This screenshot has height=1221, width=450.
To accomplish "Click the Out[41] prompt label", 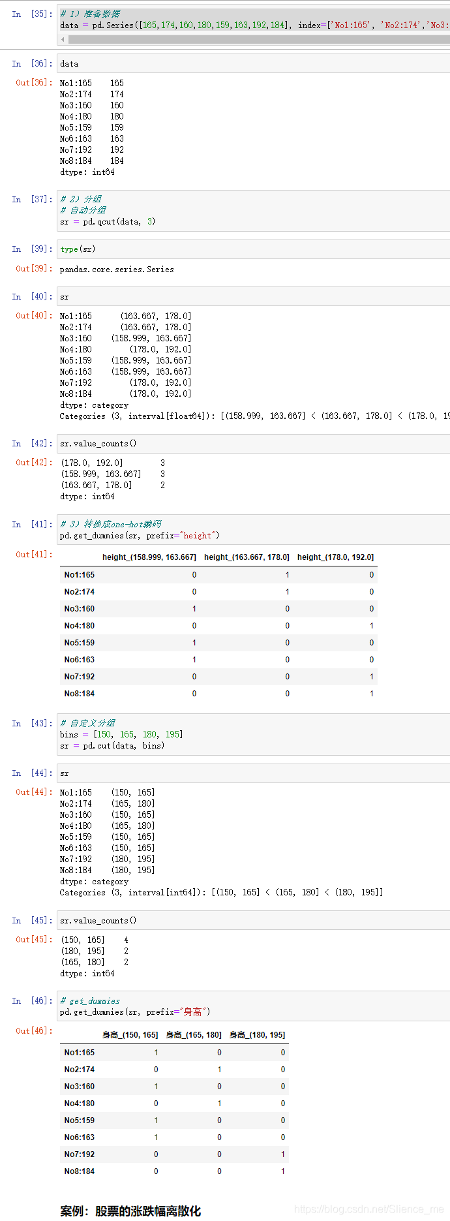I will point(34,555).
